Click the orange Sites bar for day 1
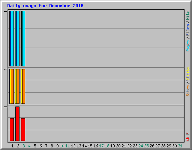 [x=12, y=86]
